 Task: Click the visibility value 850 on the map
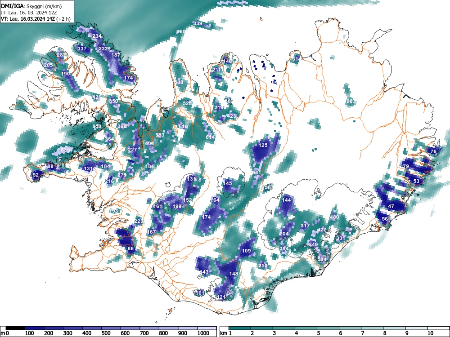coord(97,126)
